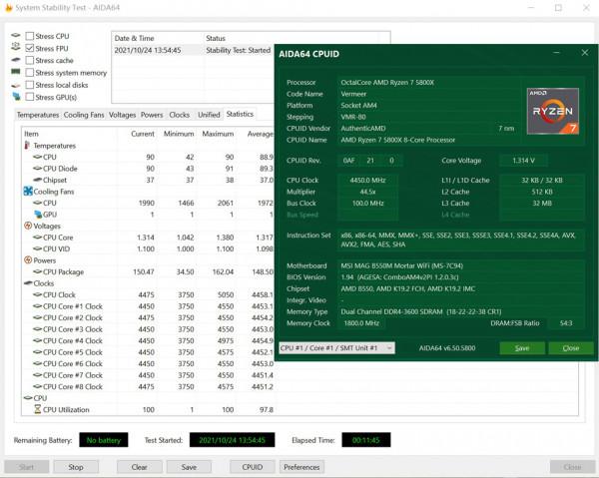This screenshot has height=478, width=599.
Task: Click the CPU Package power row icon
Action: click(x=38, y=271)
